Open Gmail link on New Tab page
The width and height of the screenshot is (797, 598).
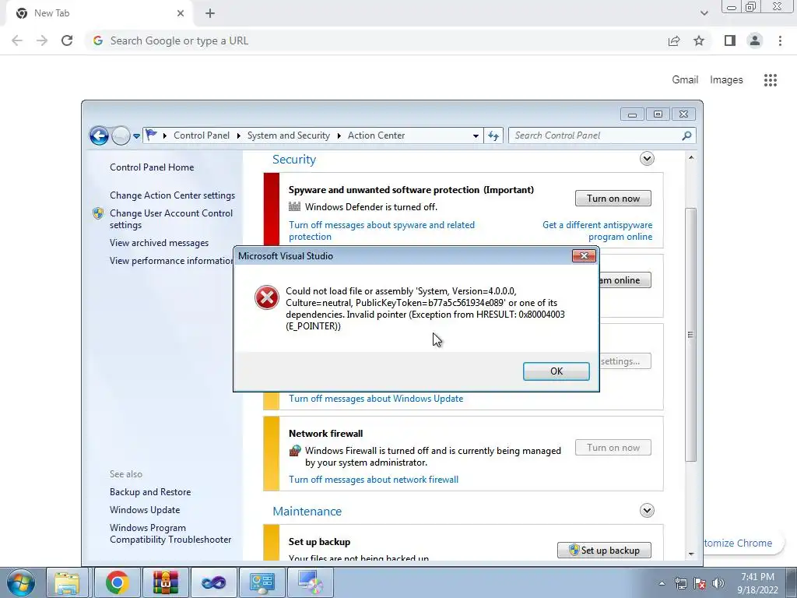click(x=685, y=80)
